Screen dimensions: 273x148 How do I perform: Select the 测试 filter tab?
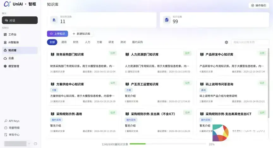(123, 42)
